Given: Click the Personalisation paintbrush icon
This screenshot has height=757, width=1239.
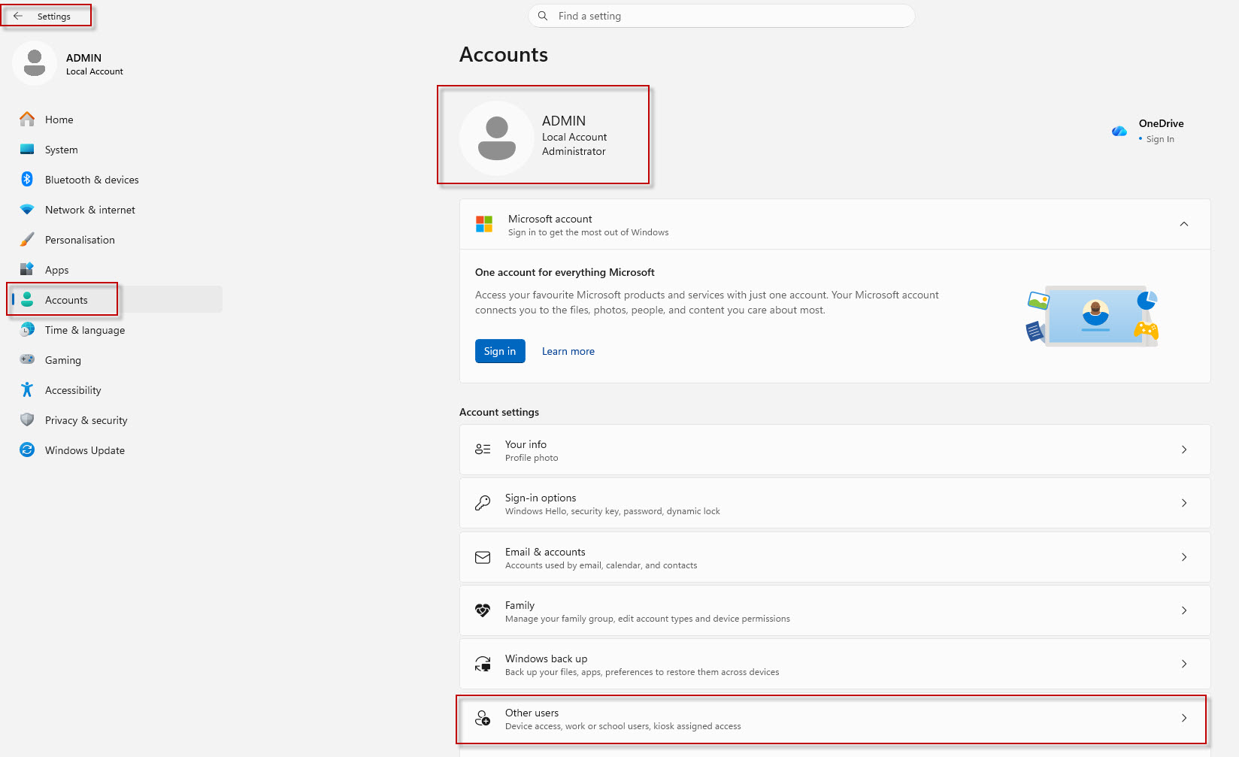Looking at the screenshot, I should coord(27,239).
